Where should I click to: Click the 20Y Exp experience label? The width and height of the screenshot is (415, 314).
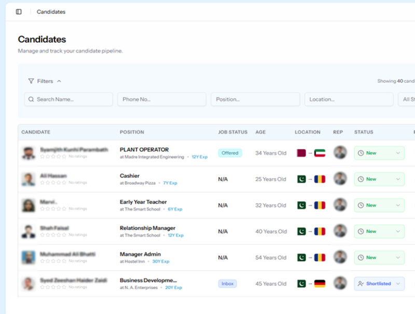point(174,288)
